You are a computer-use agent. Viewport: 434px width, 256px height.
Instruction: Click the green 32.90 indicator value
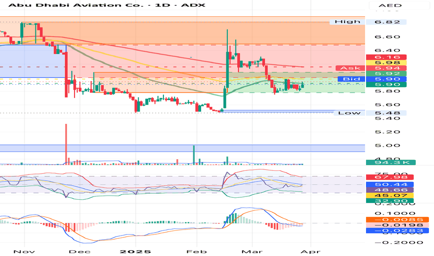(x=390, y=201)
